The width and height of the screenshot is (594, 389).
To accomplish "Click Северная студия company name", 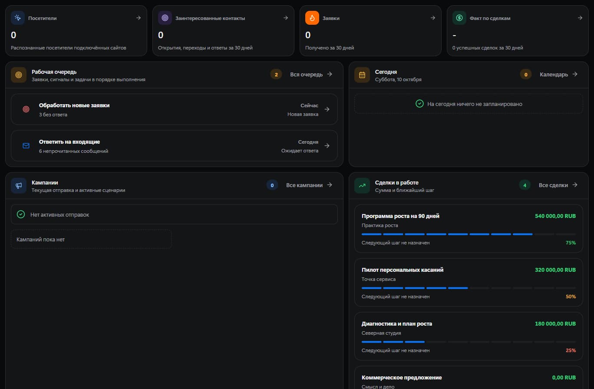I will coord(381,333).
